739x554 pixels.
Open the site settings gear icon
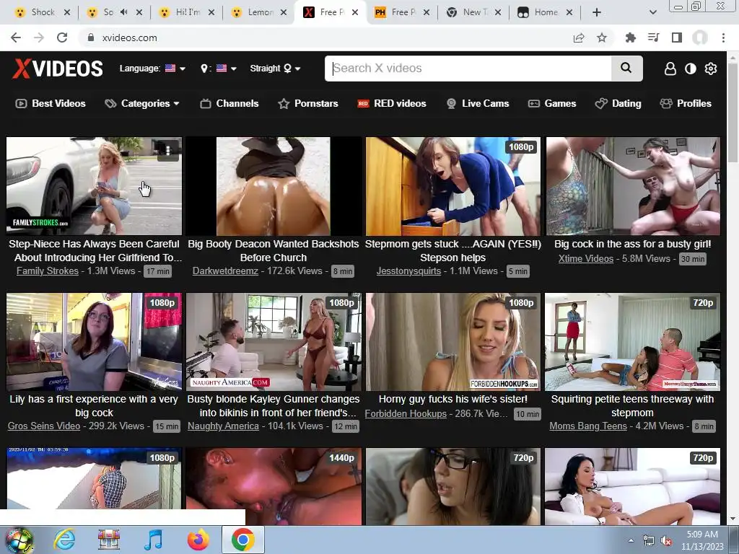point(711,69)
